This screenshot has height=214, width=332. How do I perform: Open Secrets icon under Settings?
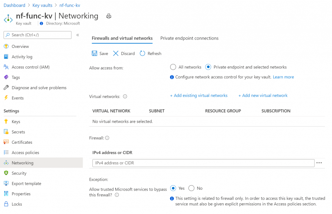pos(6,132)
